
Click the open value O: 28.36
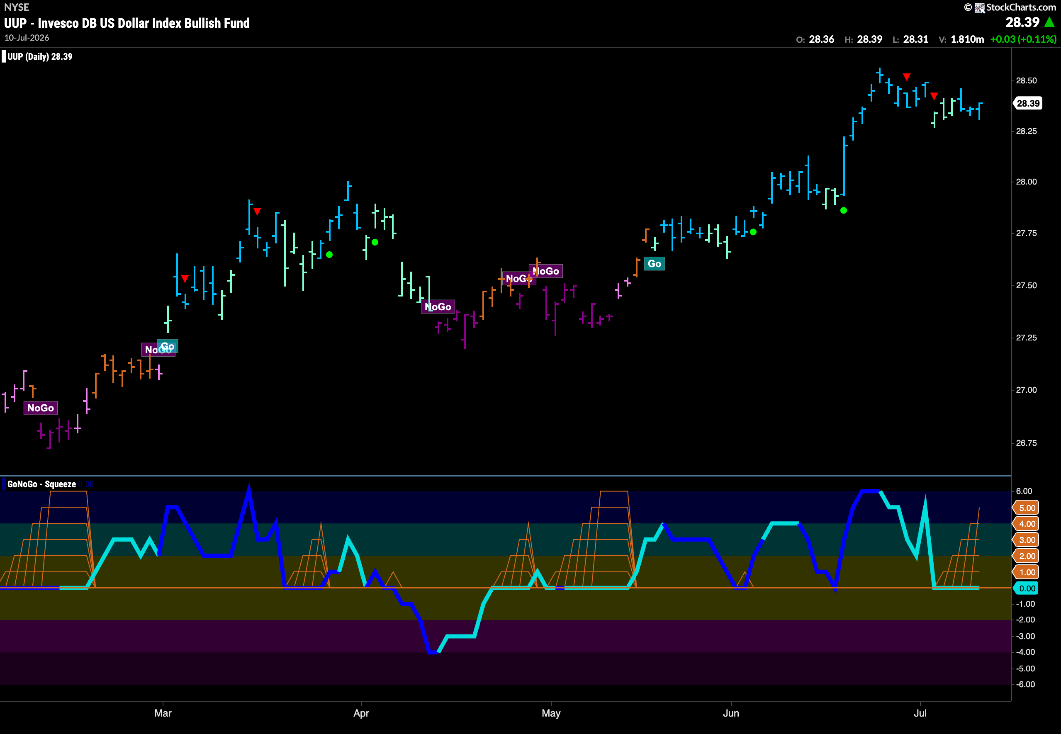(815, 39)
